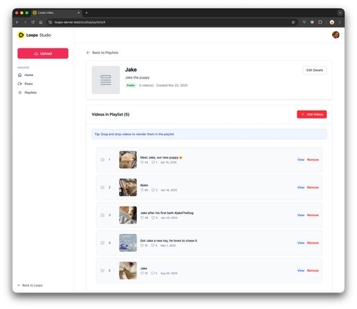Click the Playlists list icon
The image size is (357, 309).
[20, 93]
